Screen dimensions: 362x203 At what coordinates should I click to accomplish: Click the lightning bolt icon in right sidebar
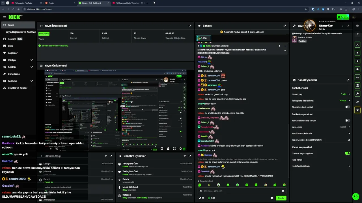pos(357,53)
